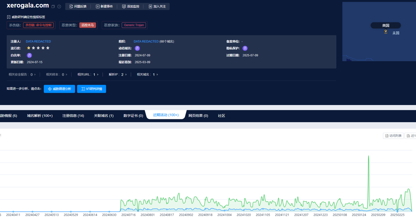Expand 相关域名 count arrow
416x218 pixels.
click(157, 74)
